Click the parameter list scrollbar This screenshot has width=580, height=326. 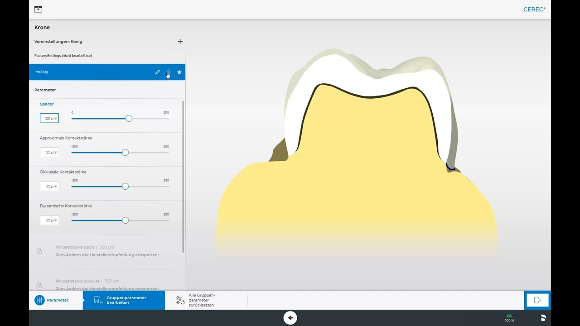183,177
